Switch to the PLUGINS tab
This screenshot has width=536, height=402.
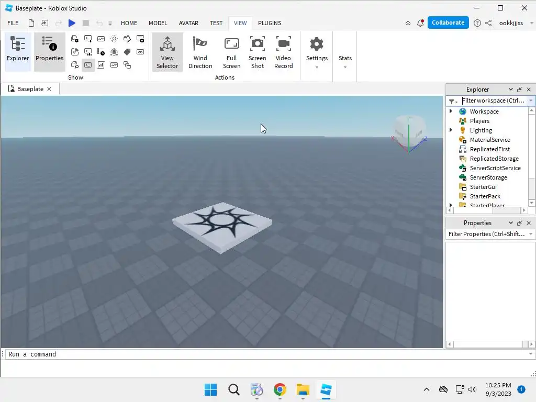[x=270, y=23]
